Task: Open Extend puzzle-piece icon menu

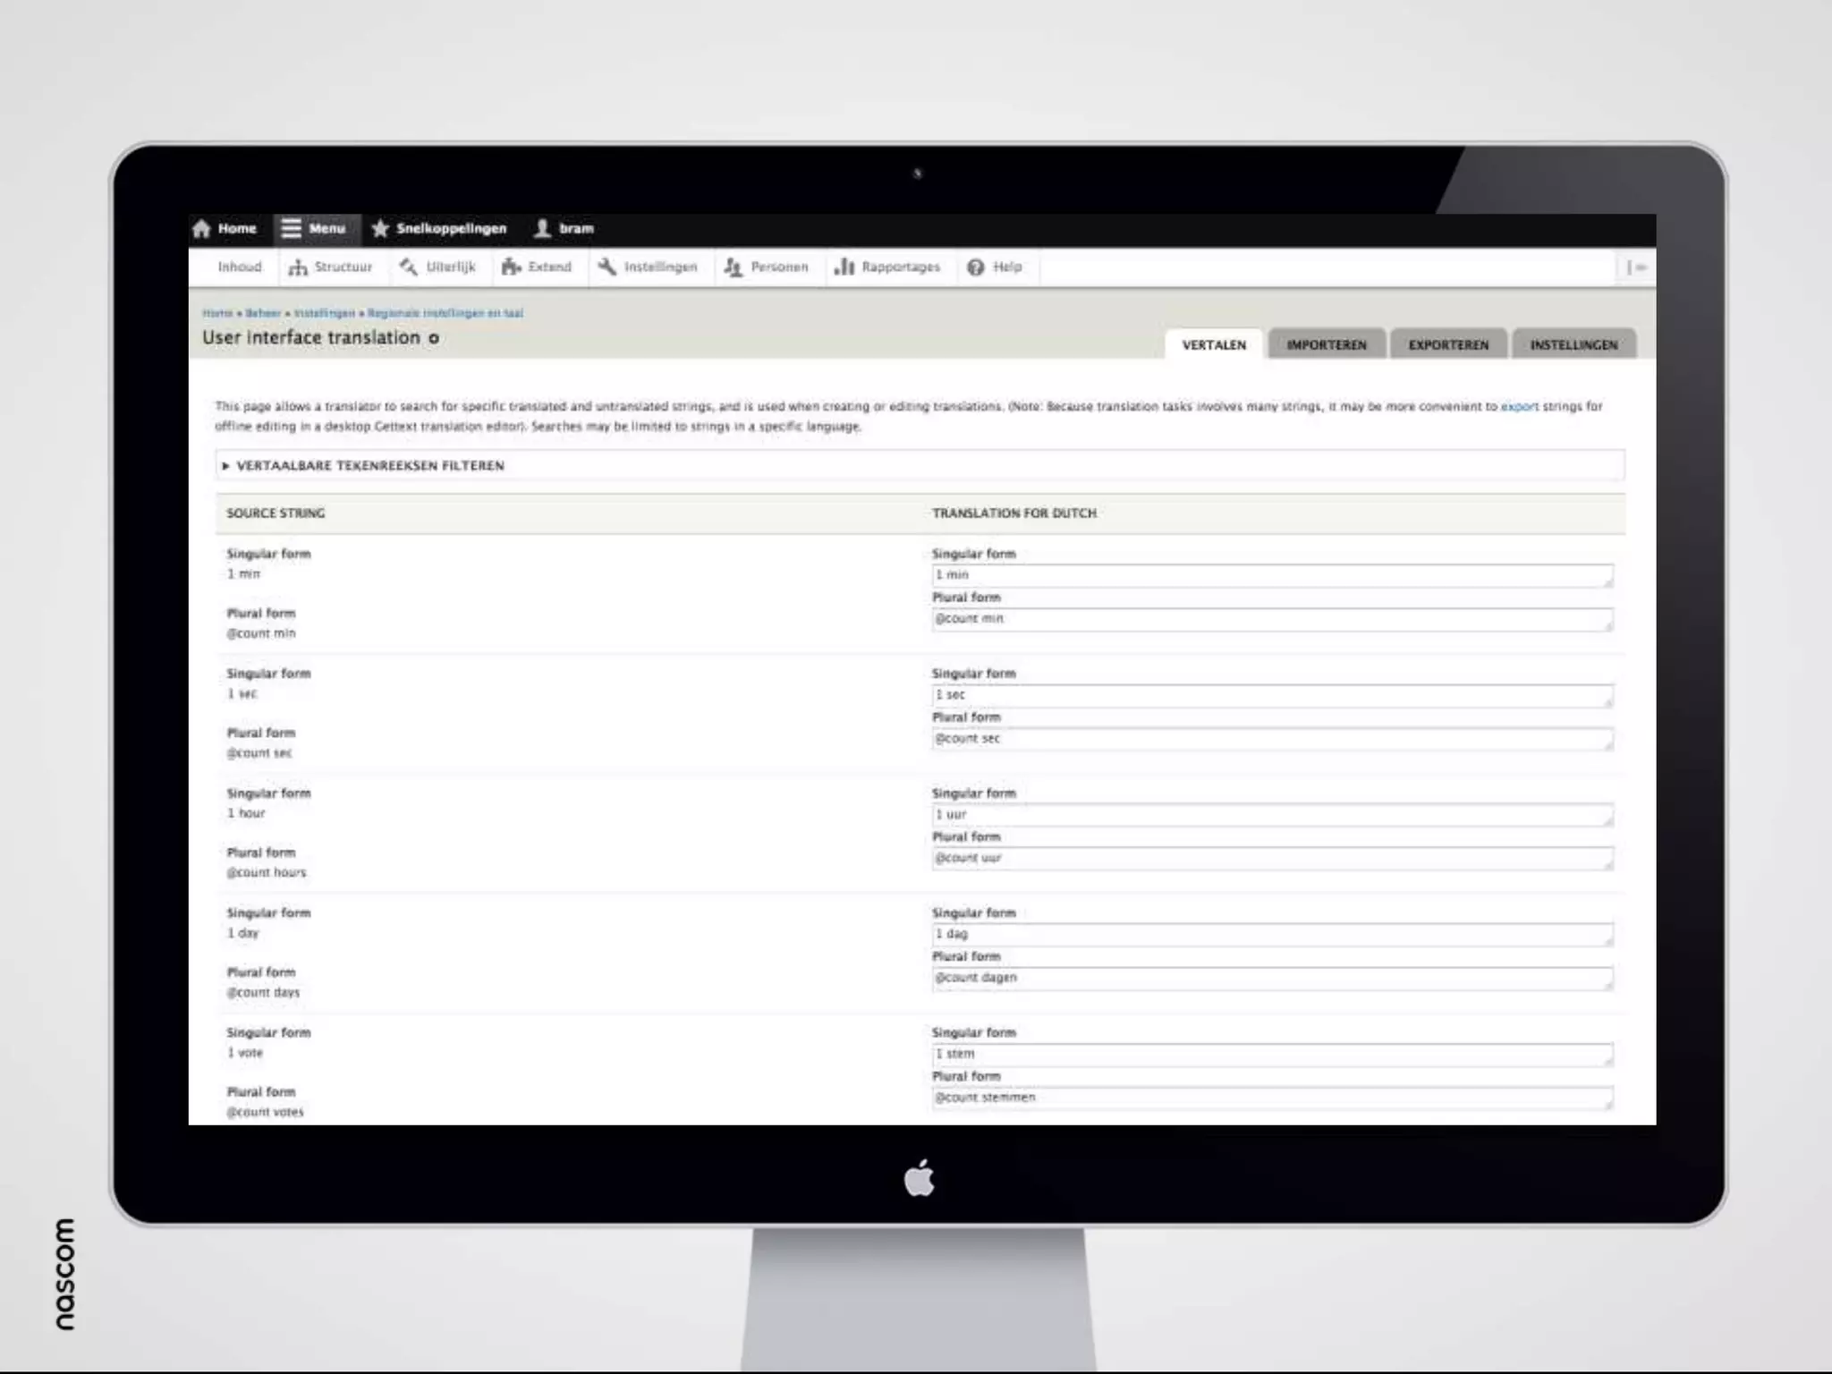Action: (x=511, y=267)
